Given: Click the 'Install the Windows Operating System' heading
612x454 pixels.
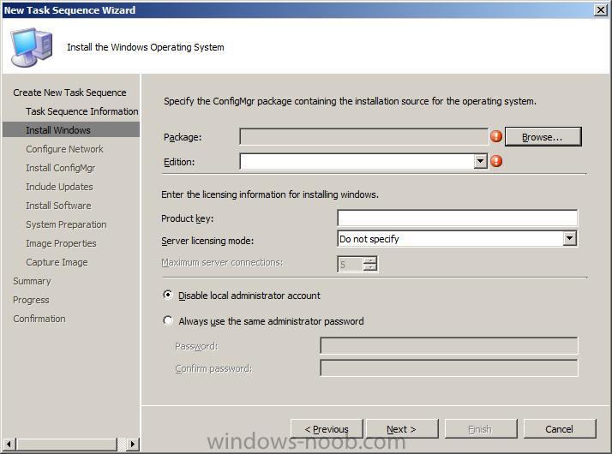Looking at the screenshot, I should tap(146, 47).
